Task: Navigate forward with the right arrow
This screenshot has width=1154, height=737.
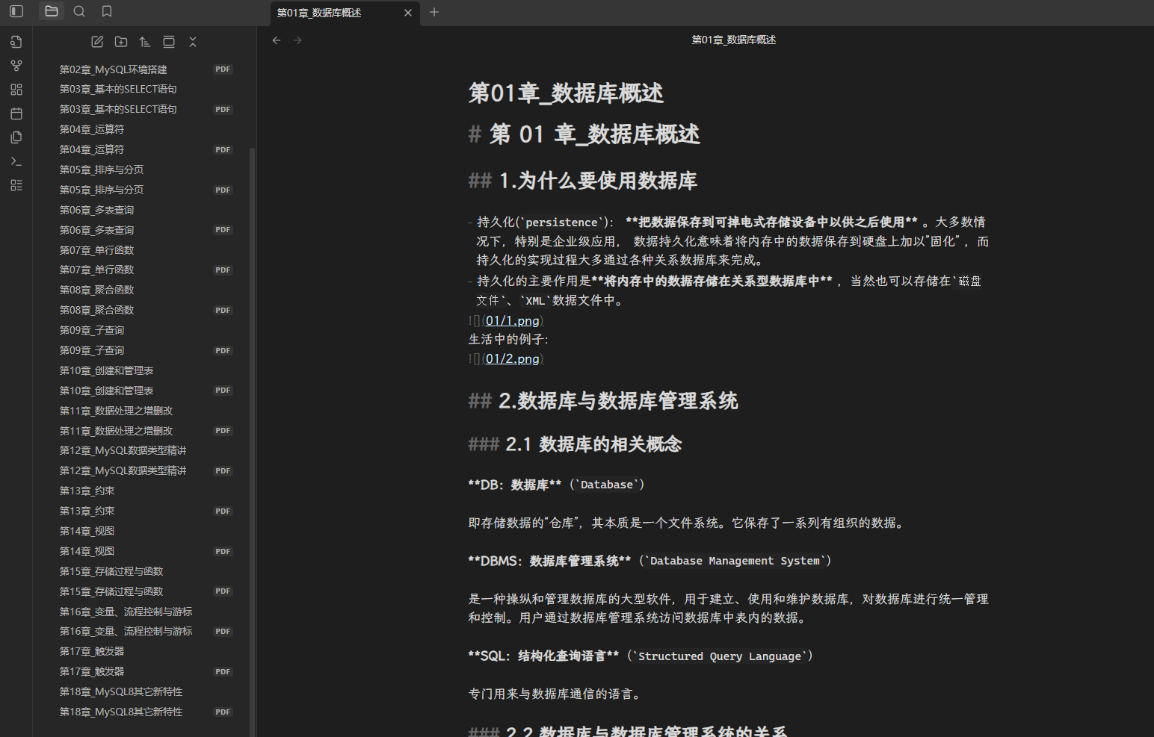Action: click(297, 40)
